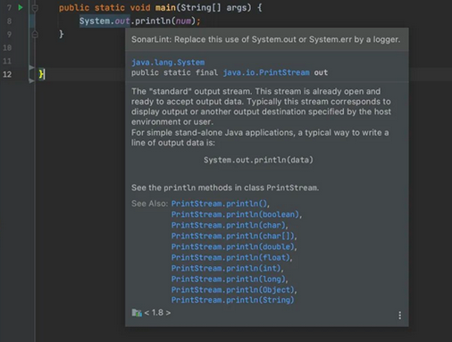Follow the PrintStream.println(char) link
This screenshot has height=342, width=452.
click(229, 225)
